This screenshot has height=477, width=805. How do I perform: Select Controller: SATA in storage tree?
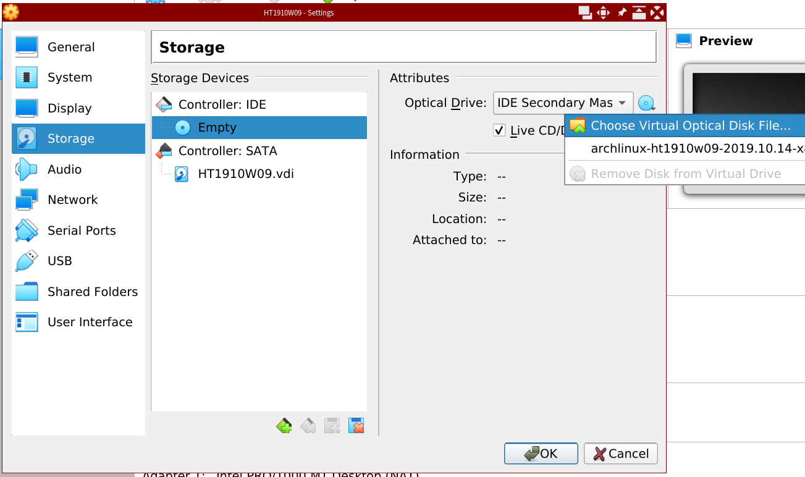point(227,151)
